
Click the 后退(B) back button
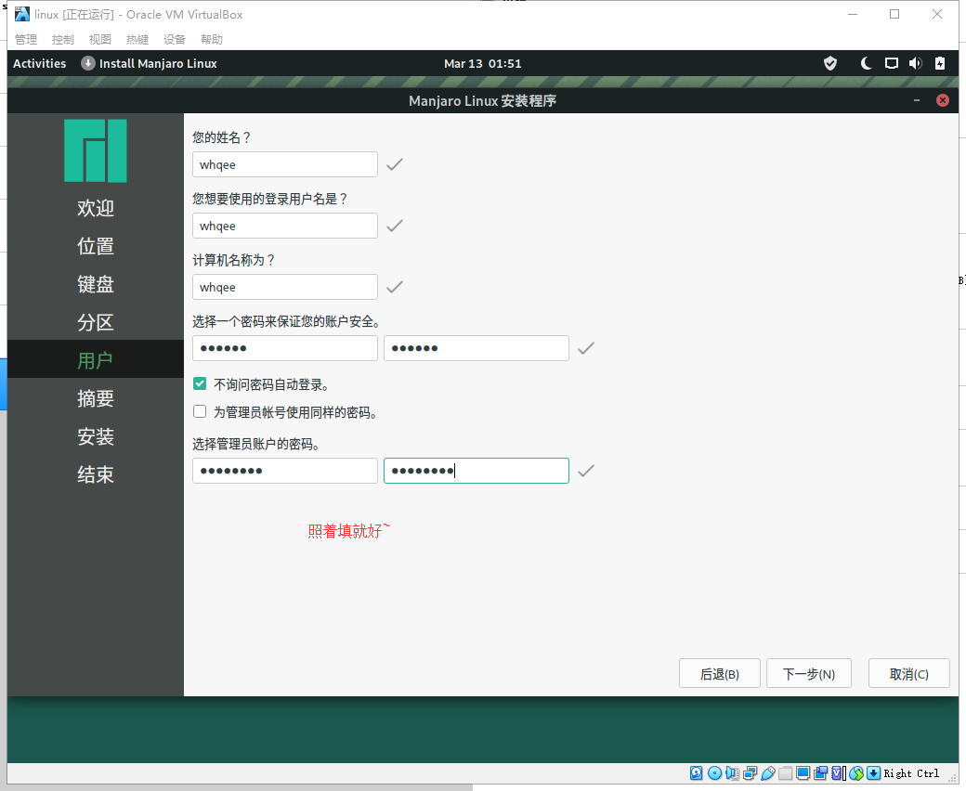pos(719,674)
